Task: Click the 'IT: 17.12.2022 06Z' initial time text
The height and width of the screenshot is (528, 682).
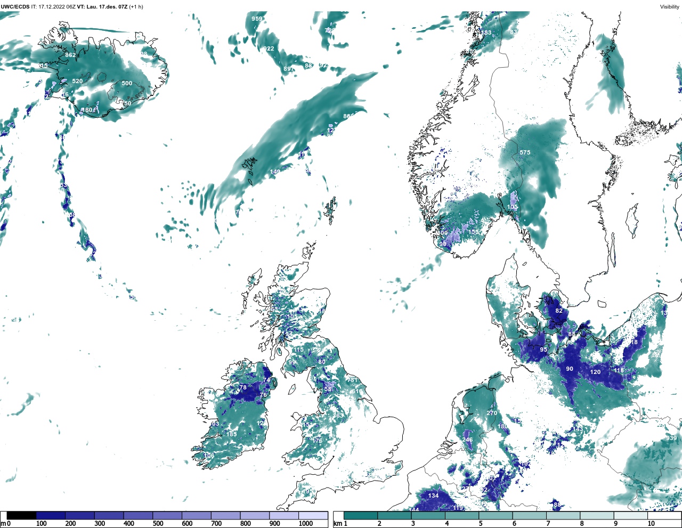Action: pyautogui.click(x=53, y=7)
